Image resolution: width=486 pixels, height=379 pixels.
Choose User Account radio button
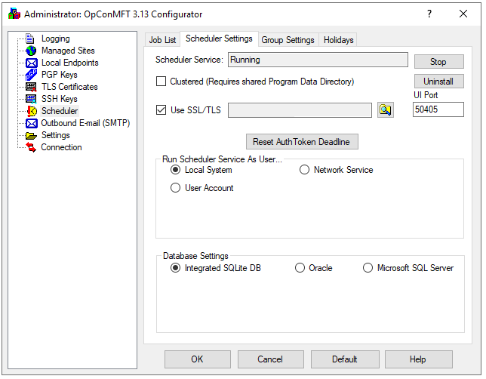tap(175, 188)
